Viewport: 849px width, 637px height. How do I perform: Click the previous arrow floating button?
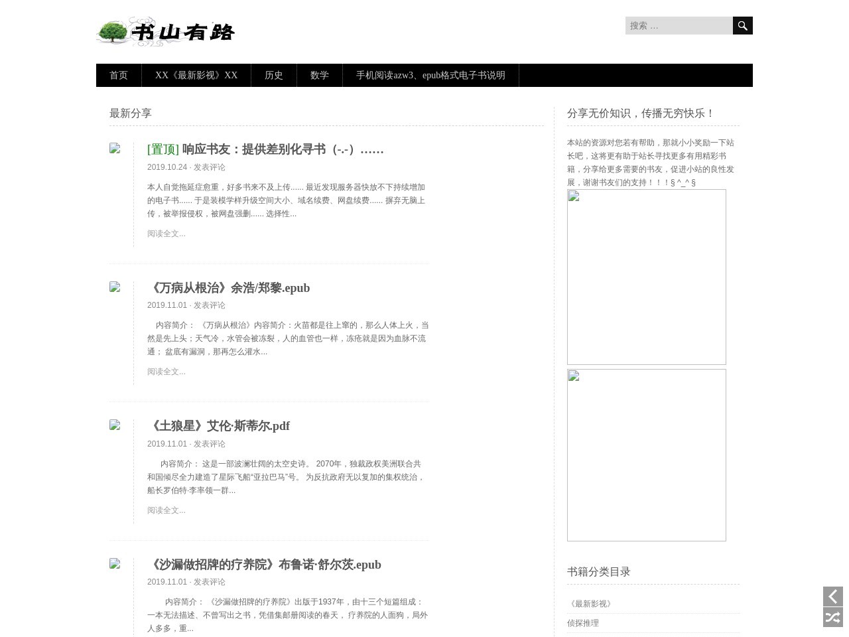832,596
